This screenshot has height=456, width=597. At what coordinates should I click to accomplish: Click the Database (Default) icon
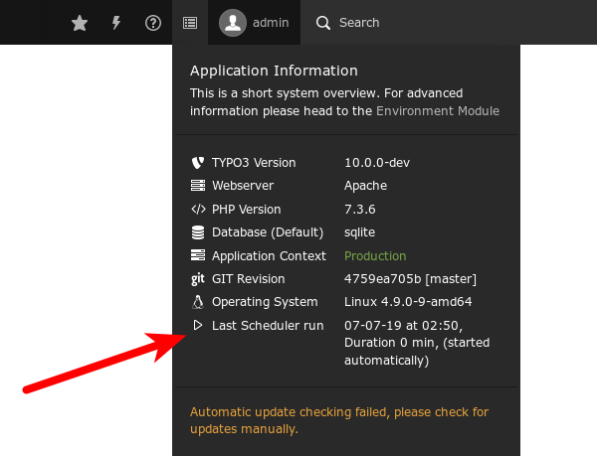tap(197, 232)
